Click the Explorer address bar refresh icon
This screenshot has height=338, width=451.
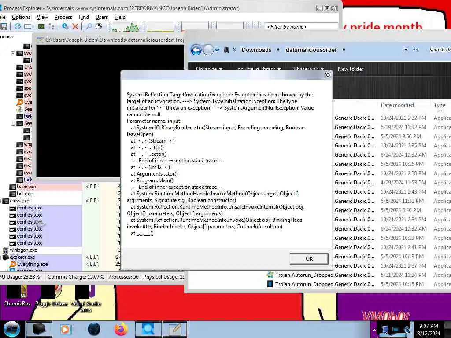point(416,50)
